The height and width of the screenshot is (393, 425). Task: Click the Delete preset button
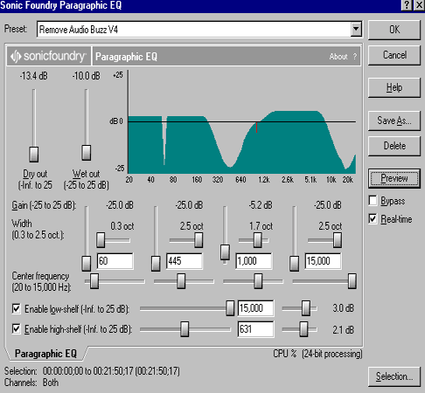click(394, 146)
